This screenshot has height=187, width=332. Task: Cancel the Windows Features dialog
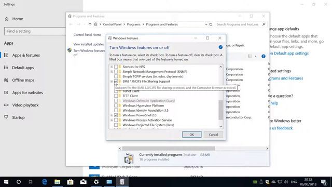pos(213,135)
